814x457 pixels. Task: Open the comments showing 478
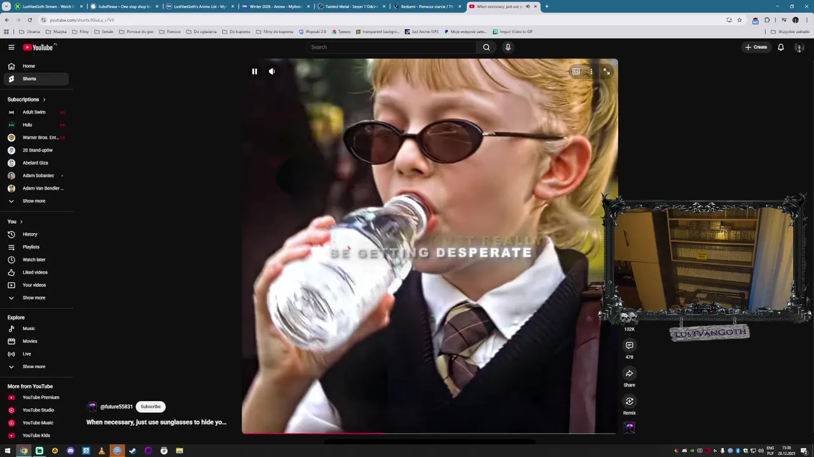(x=630, y=345)
